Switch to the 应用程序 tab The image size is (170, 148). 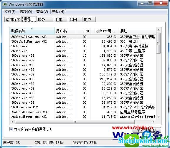click(13, 20)
